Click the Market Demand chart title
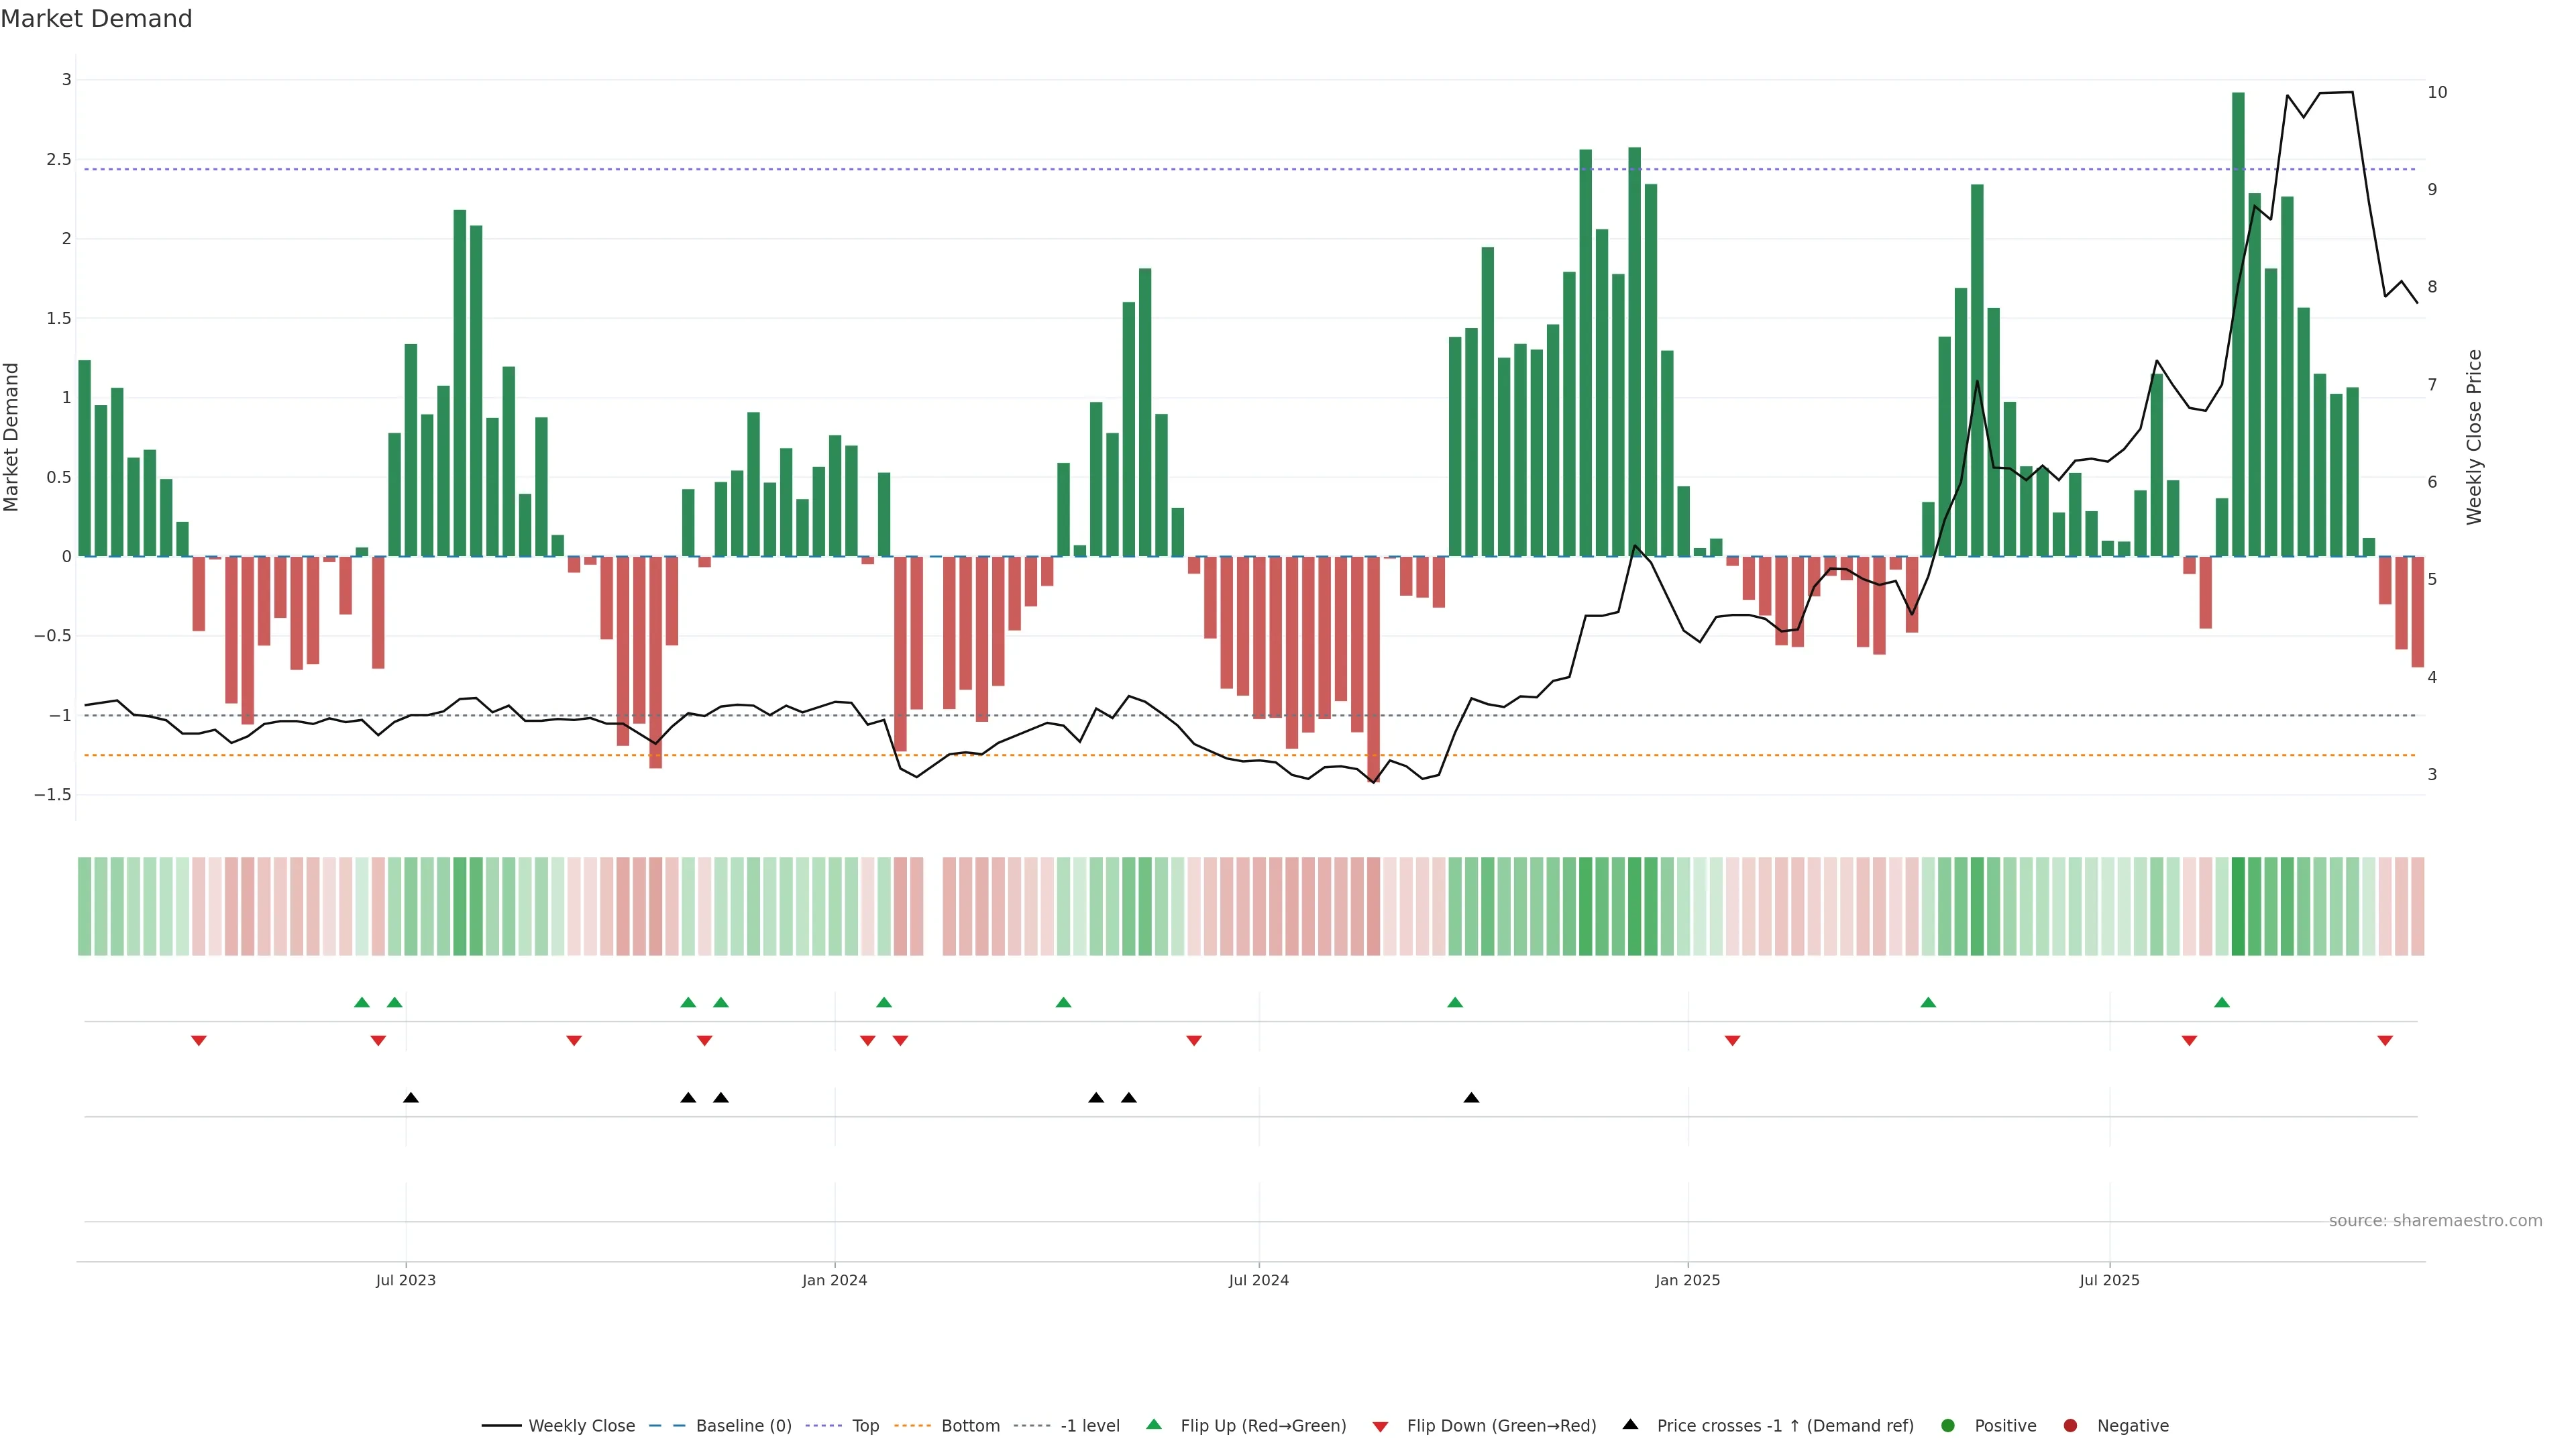 pos(96,19)
